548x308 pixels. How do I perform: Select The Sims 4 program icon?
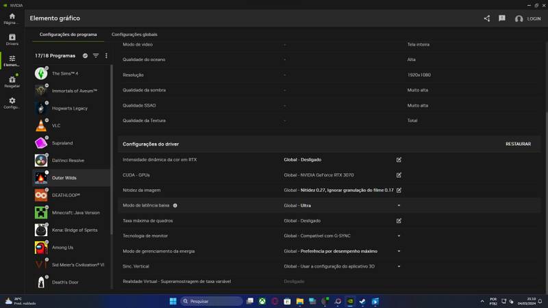pos(41,73)
